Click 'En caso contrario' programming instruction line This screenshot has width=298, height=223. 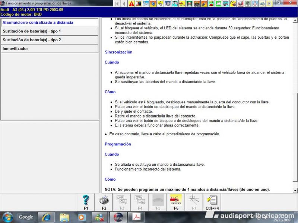click(165, 134)
